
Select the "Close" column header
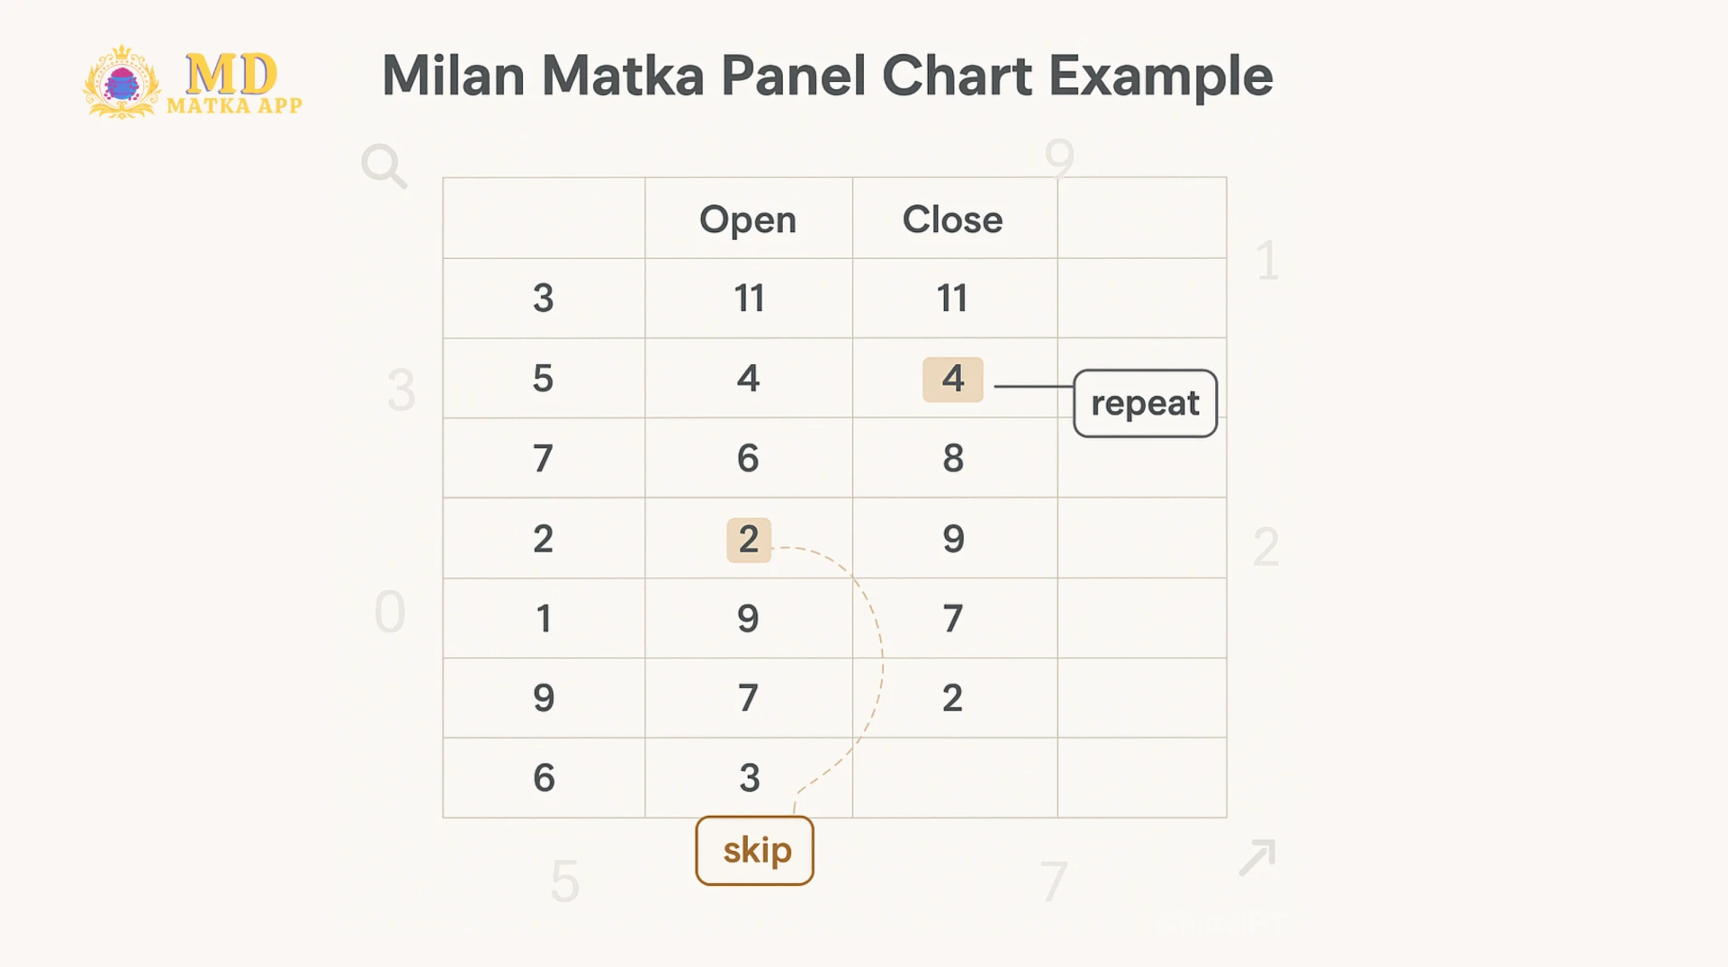click(952, 219)
